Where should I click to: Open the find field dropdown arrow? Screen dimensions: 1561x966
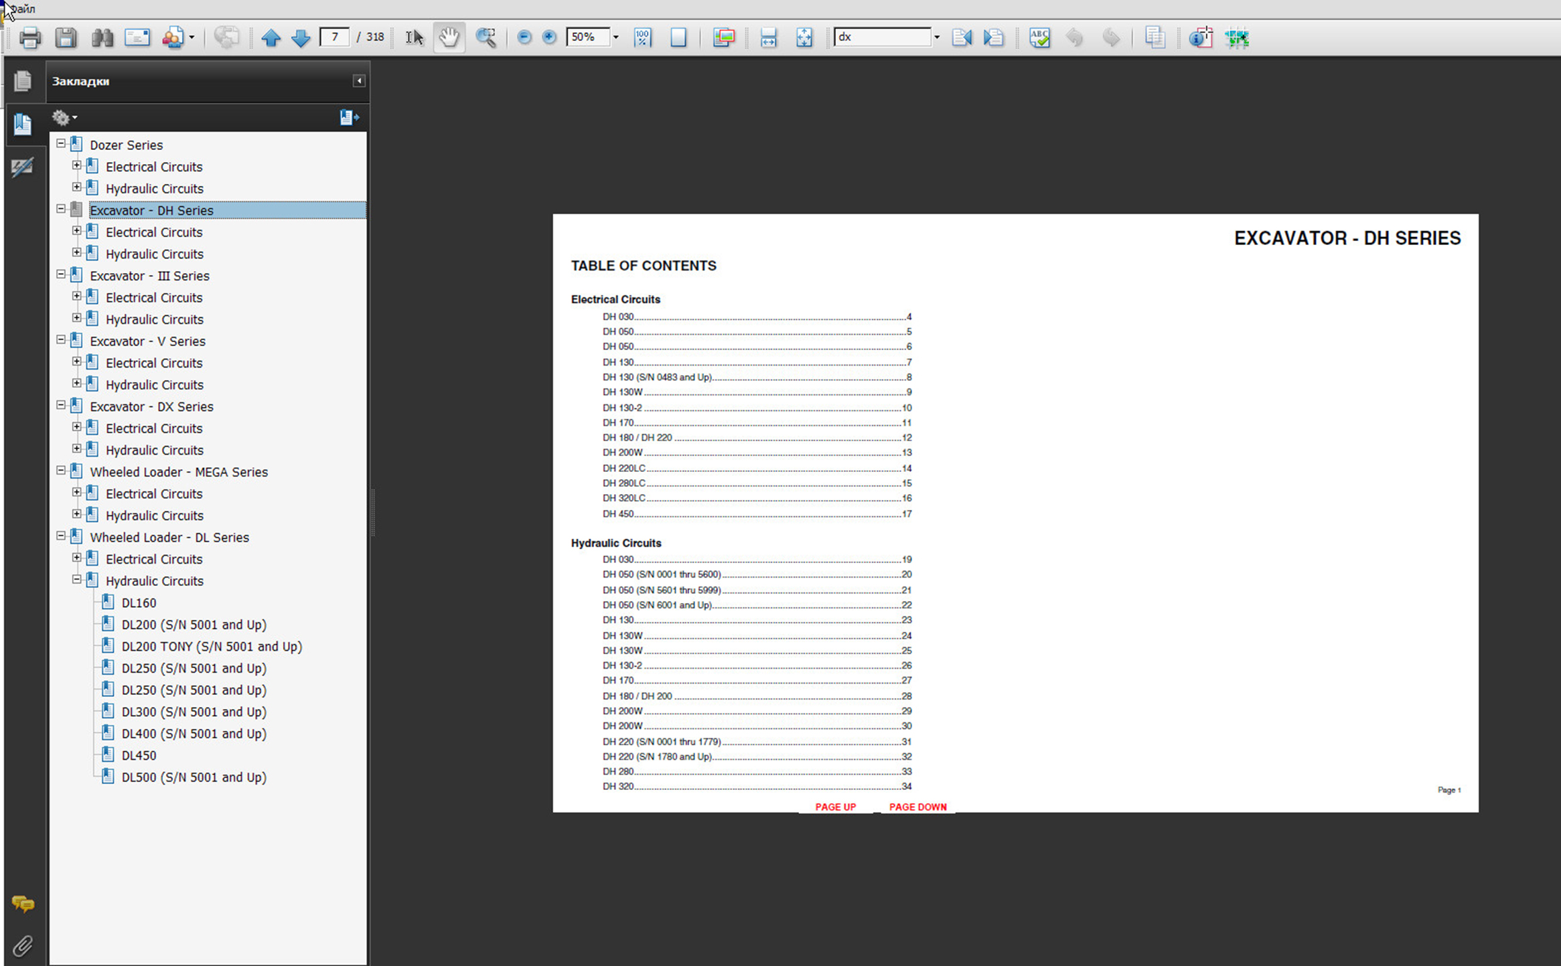click(x=936, y=37)
